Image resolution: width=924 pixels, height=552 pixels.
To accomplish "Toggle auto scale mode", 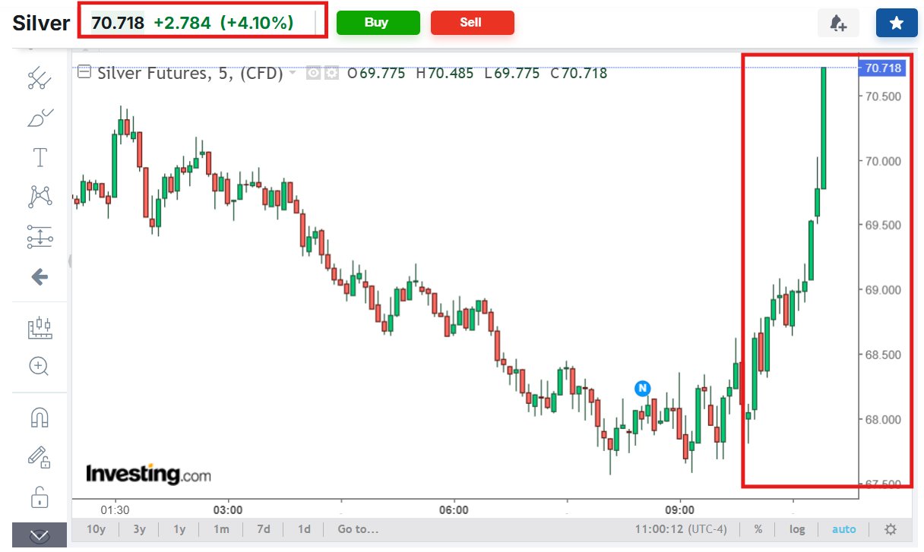I will [843, 529].
